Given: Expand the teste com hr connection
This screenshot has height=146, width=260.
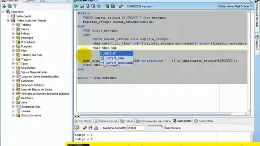Looking at the screenshot, I should [8, 16].
